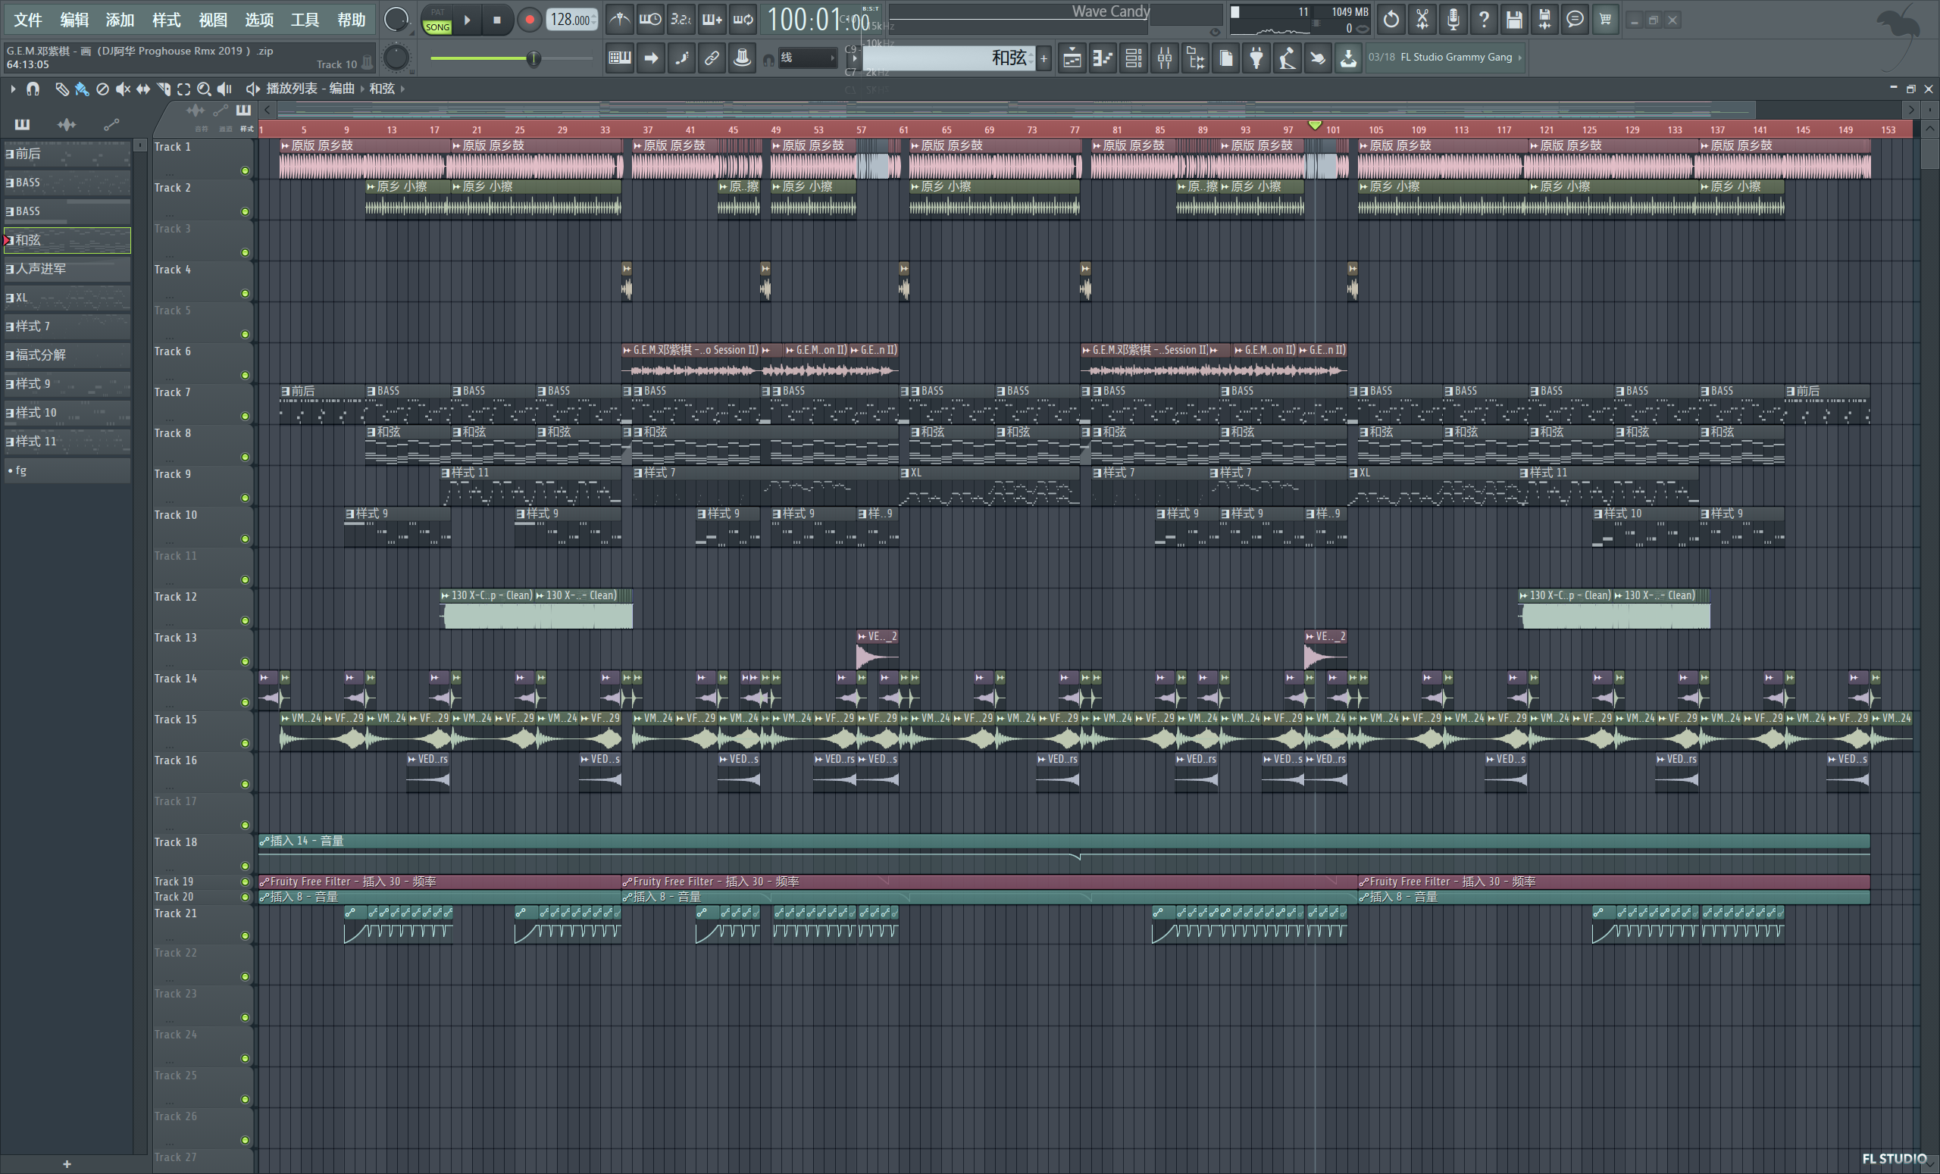This screenshot has width=1940, height=1174.
Task: Click the save project floppy icon
Action: 1513,20
